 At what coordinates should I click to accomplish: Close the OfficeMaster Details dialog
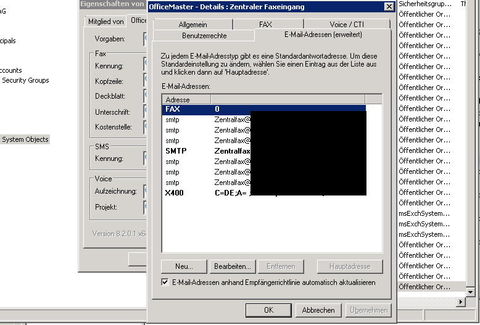pyautogui.click(x=388, y=7)
